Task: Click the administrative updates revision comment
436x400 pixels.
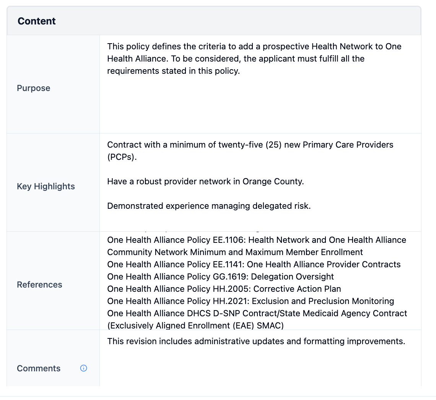Action: pos(256,341)
